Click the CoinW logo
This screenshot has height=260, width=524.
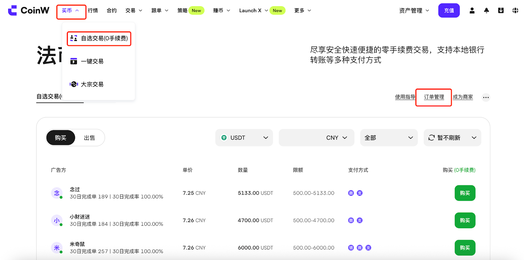(x=28, y=10)
